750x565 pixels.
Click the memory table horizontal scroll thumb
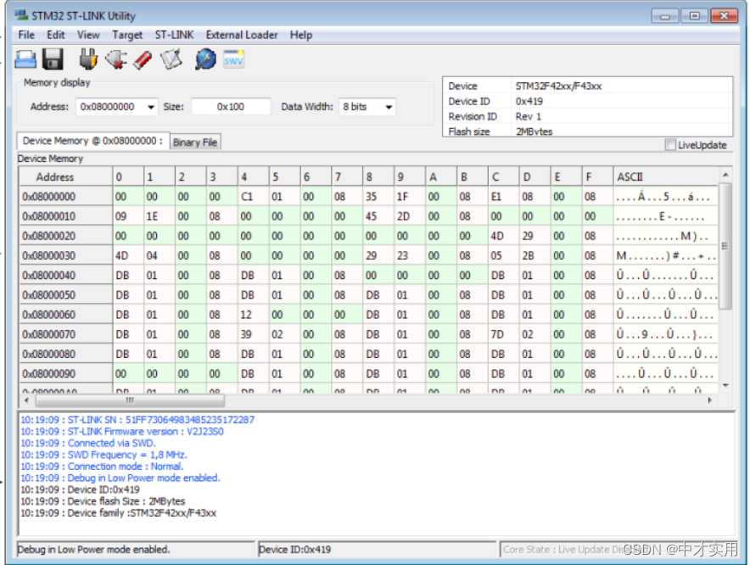[130, 400]
